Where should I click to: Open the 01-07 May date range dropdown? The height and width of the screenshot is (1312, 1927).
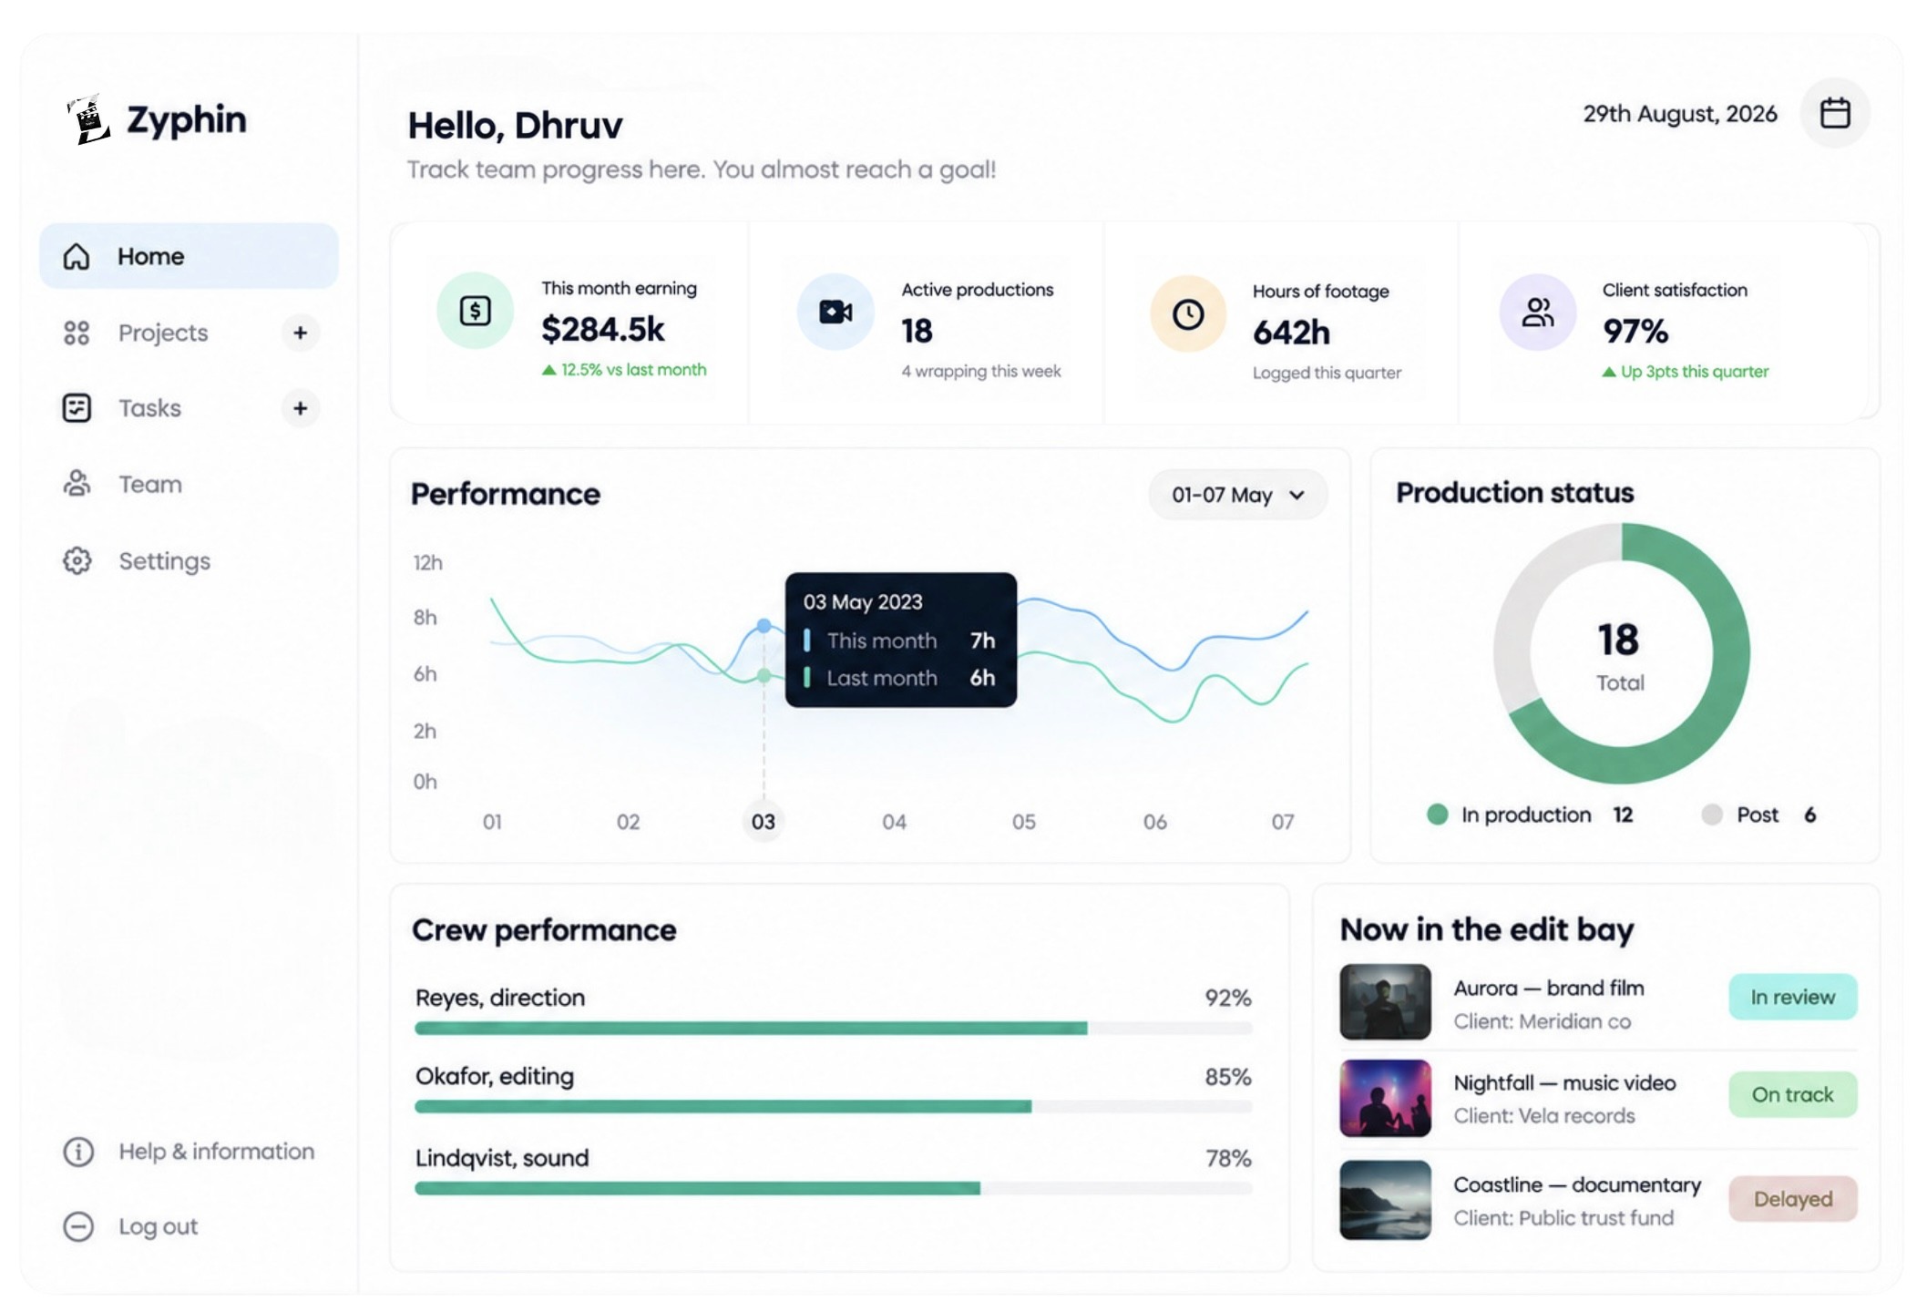click(x=1238, y=495)
